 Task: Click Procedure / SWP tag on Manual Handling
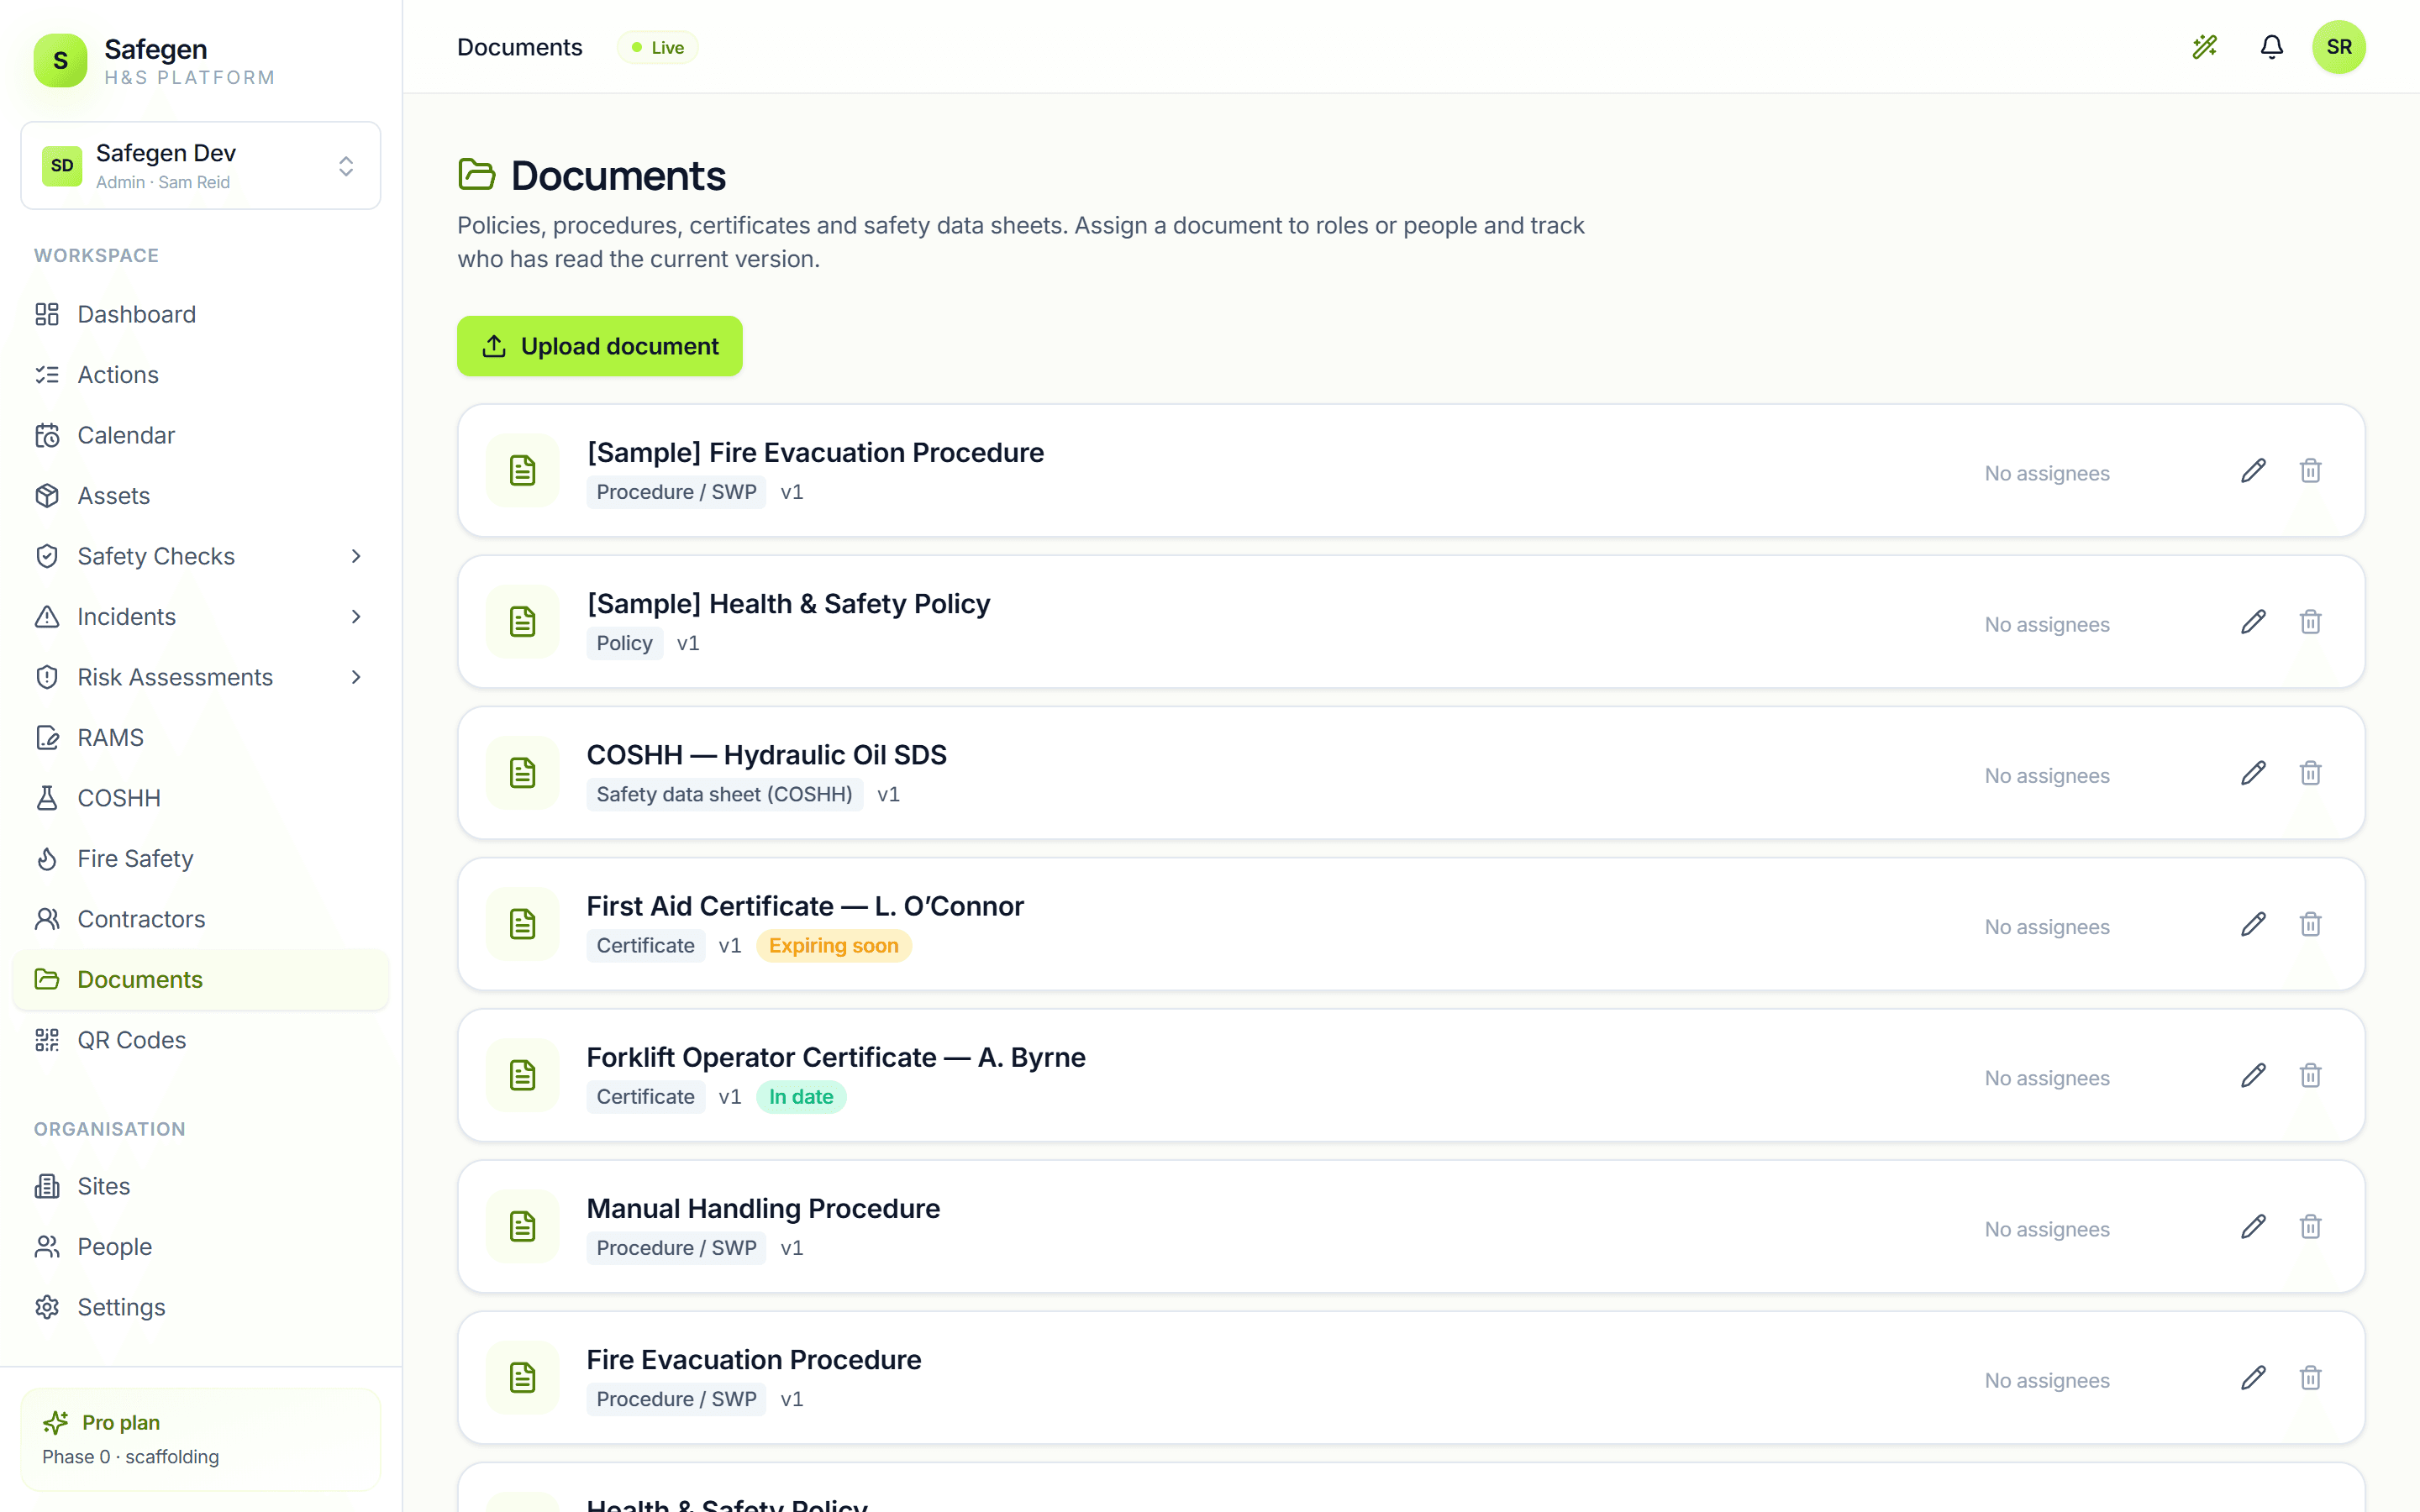tap(676, 1248)
